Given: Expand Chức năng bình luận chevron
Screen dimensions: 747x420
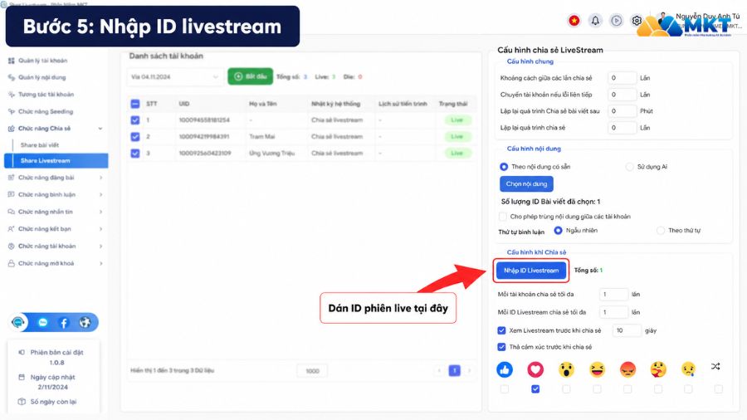Looking at the screenshot, I should point(100,195).
